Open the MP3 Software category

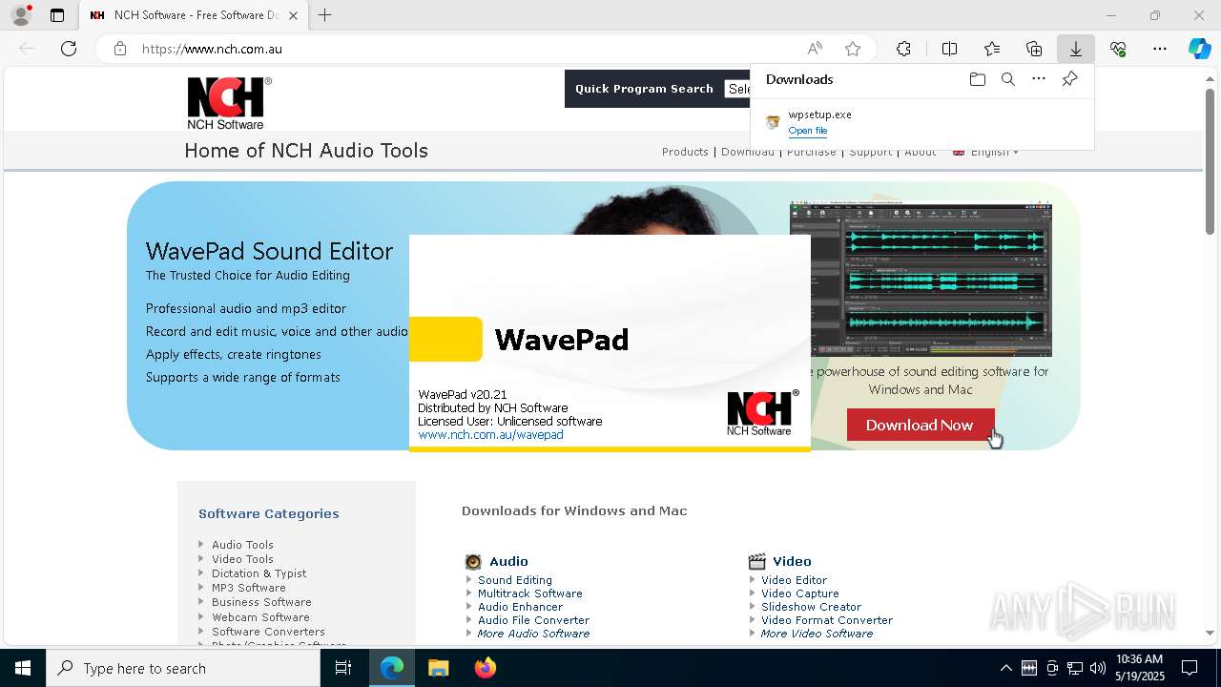click(x=248, y=588)
